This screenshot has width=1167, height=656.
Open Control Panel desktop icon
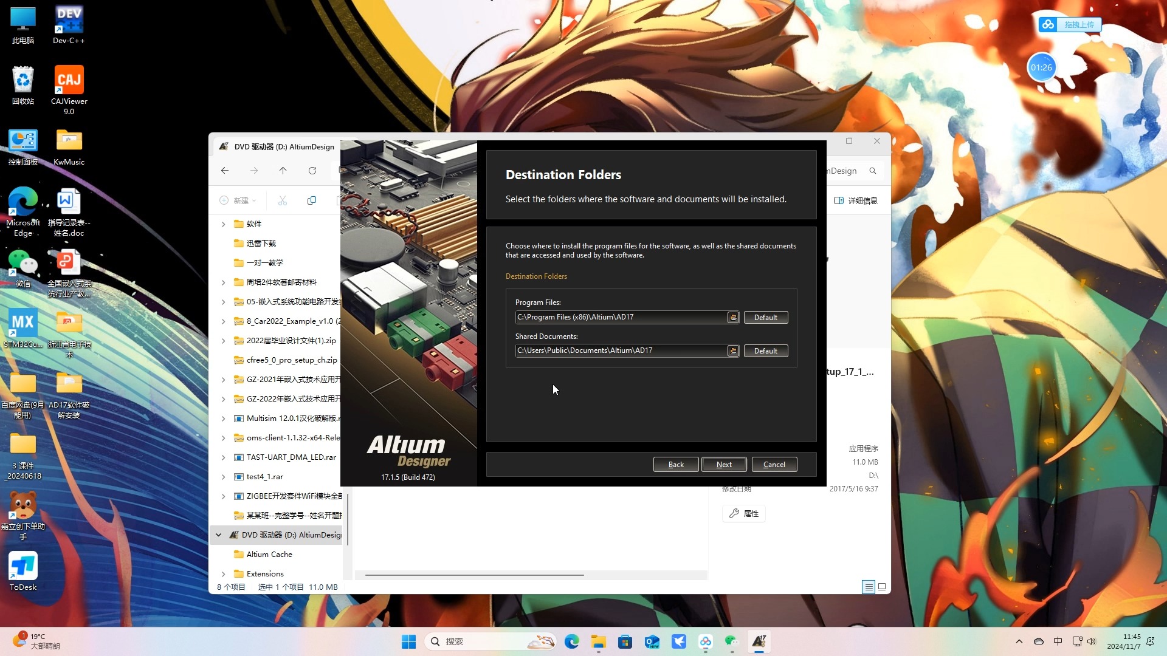pos(23,146)
